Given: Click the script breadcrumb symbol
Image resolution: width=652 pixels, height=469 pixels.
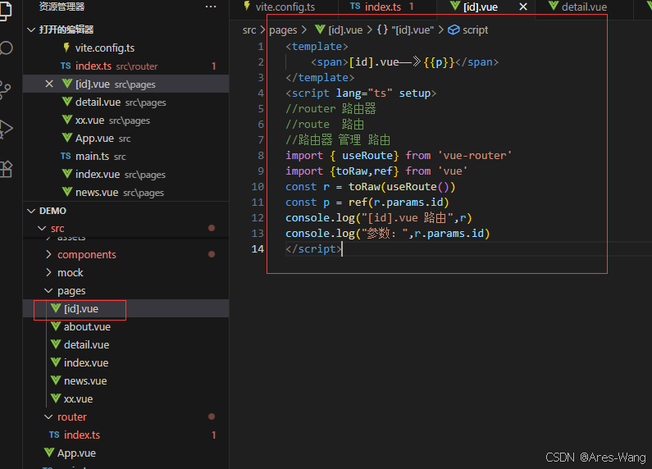Looking at the screenshot, I should point(467,30).
